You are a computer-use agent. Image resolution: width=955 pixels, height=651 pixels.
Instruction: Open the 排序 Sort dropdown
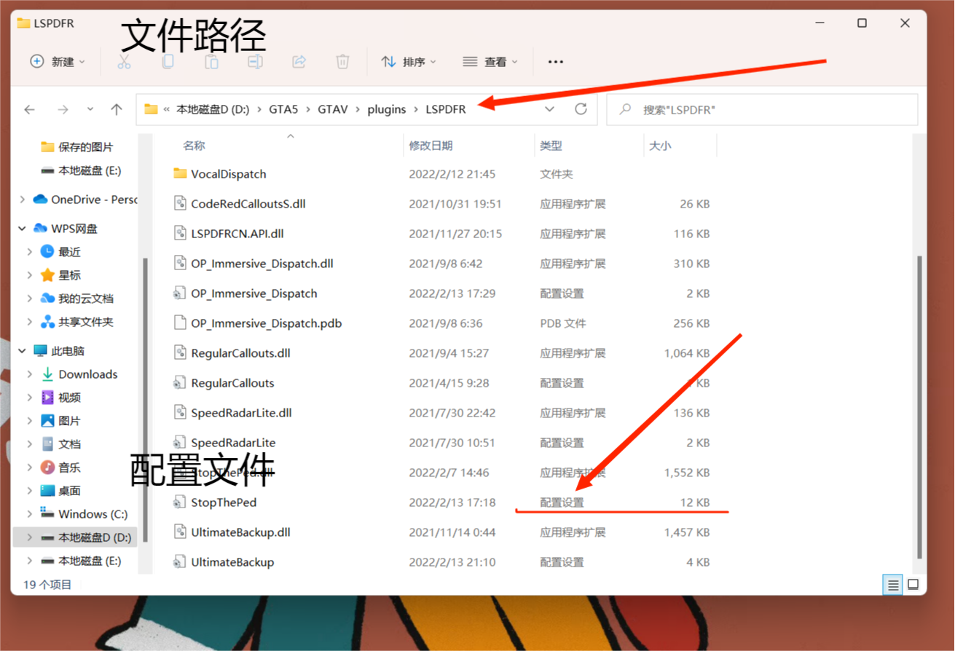point(409,62)
